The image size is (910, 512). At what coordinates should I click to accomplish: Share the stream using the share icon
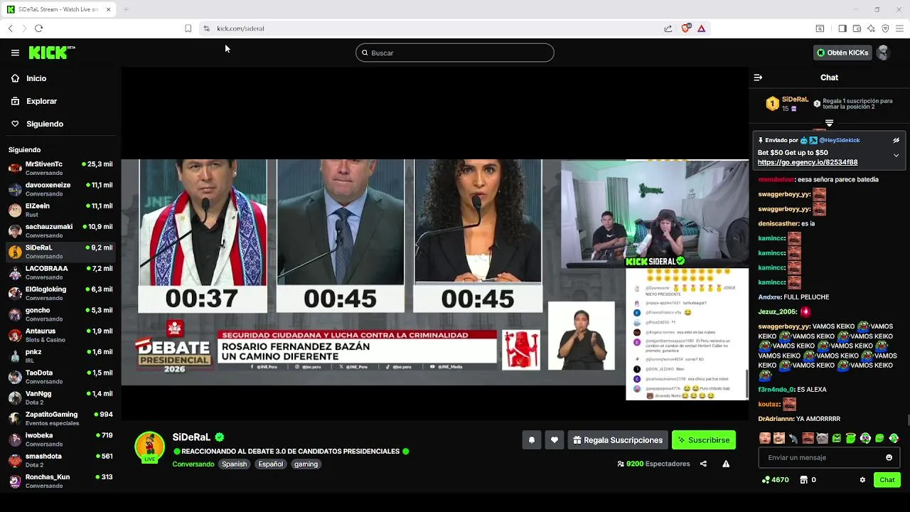[x=703, y=464]
